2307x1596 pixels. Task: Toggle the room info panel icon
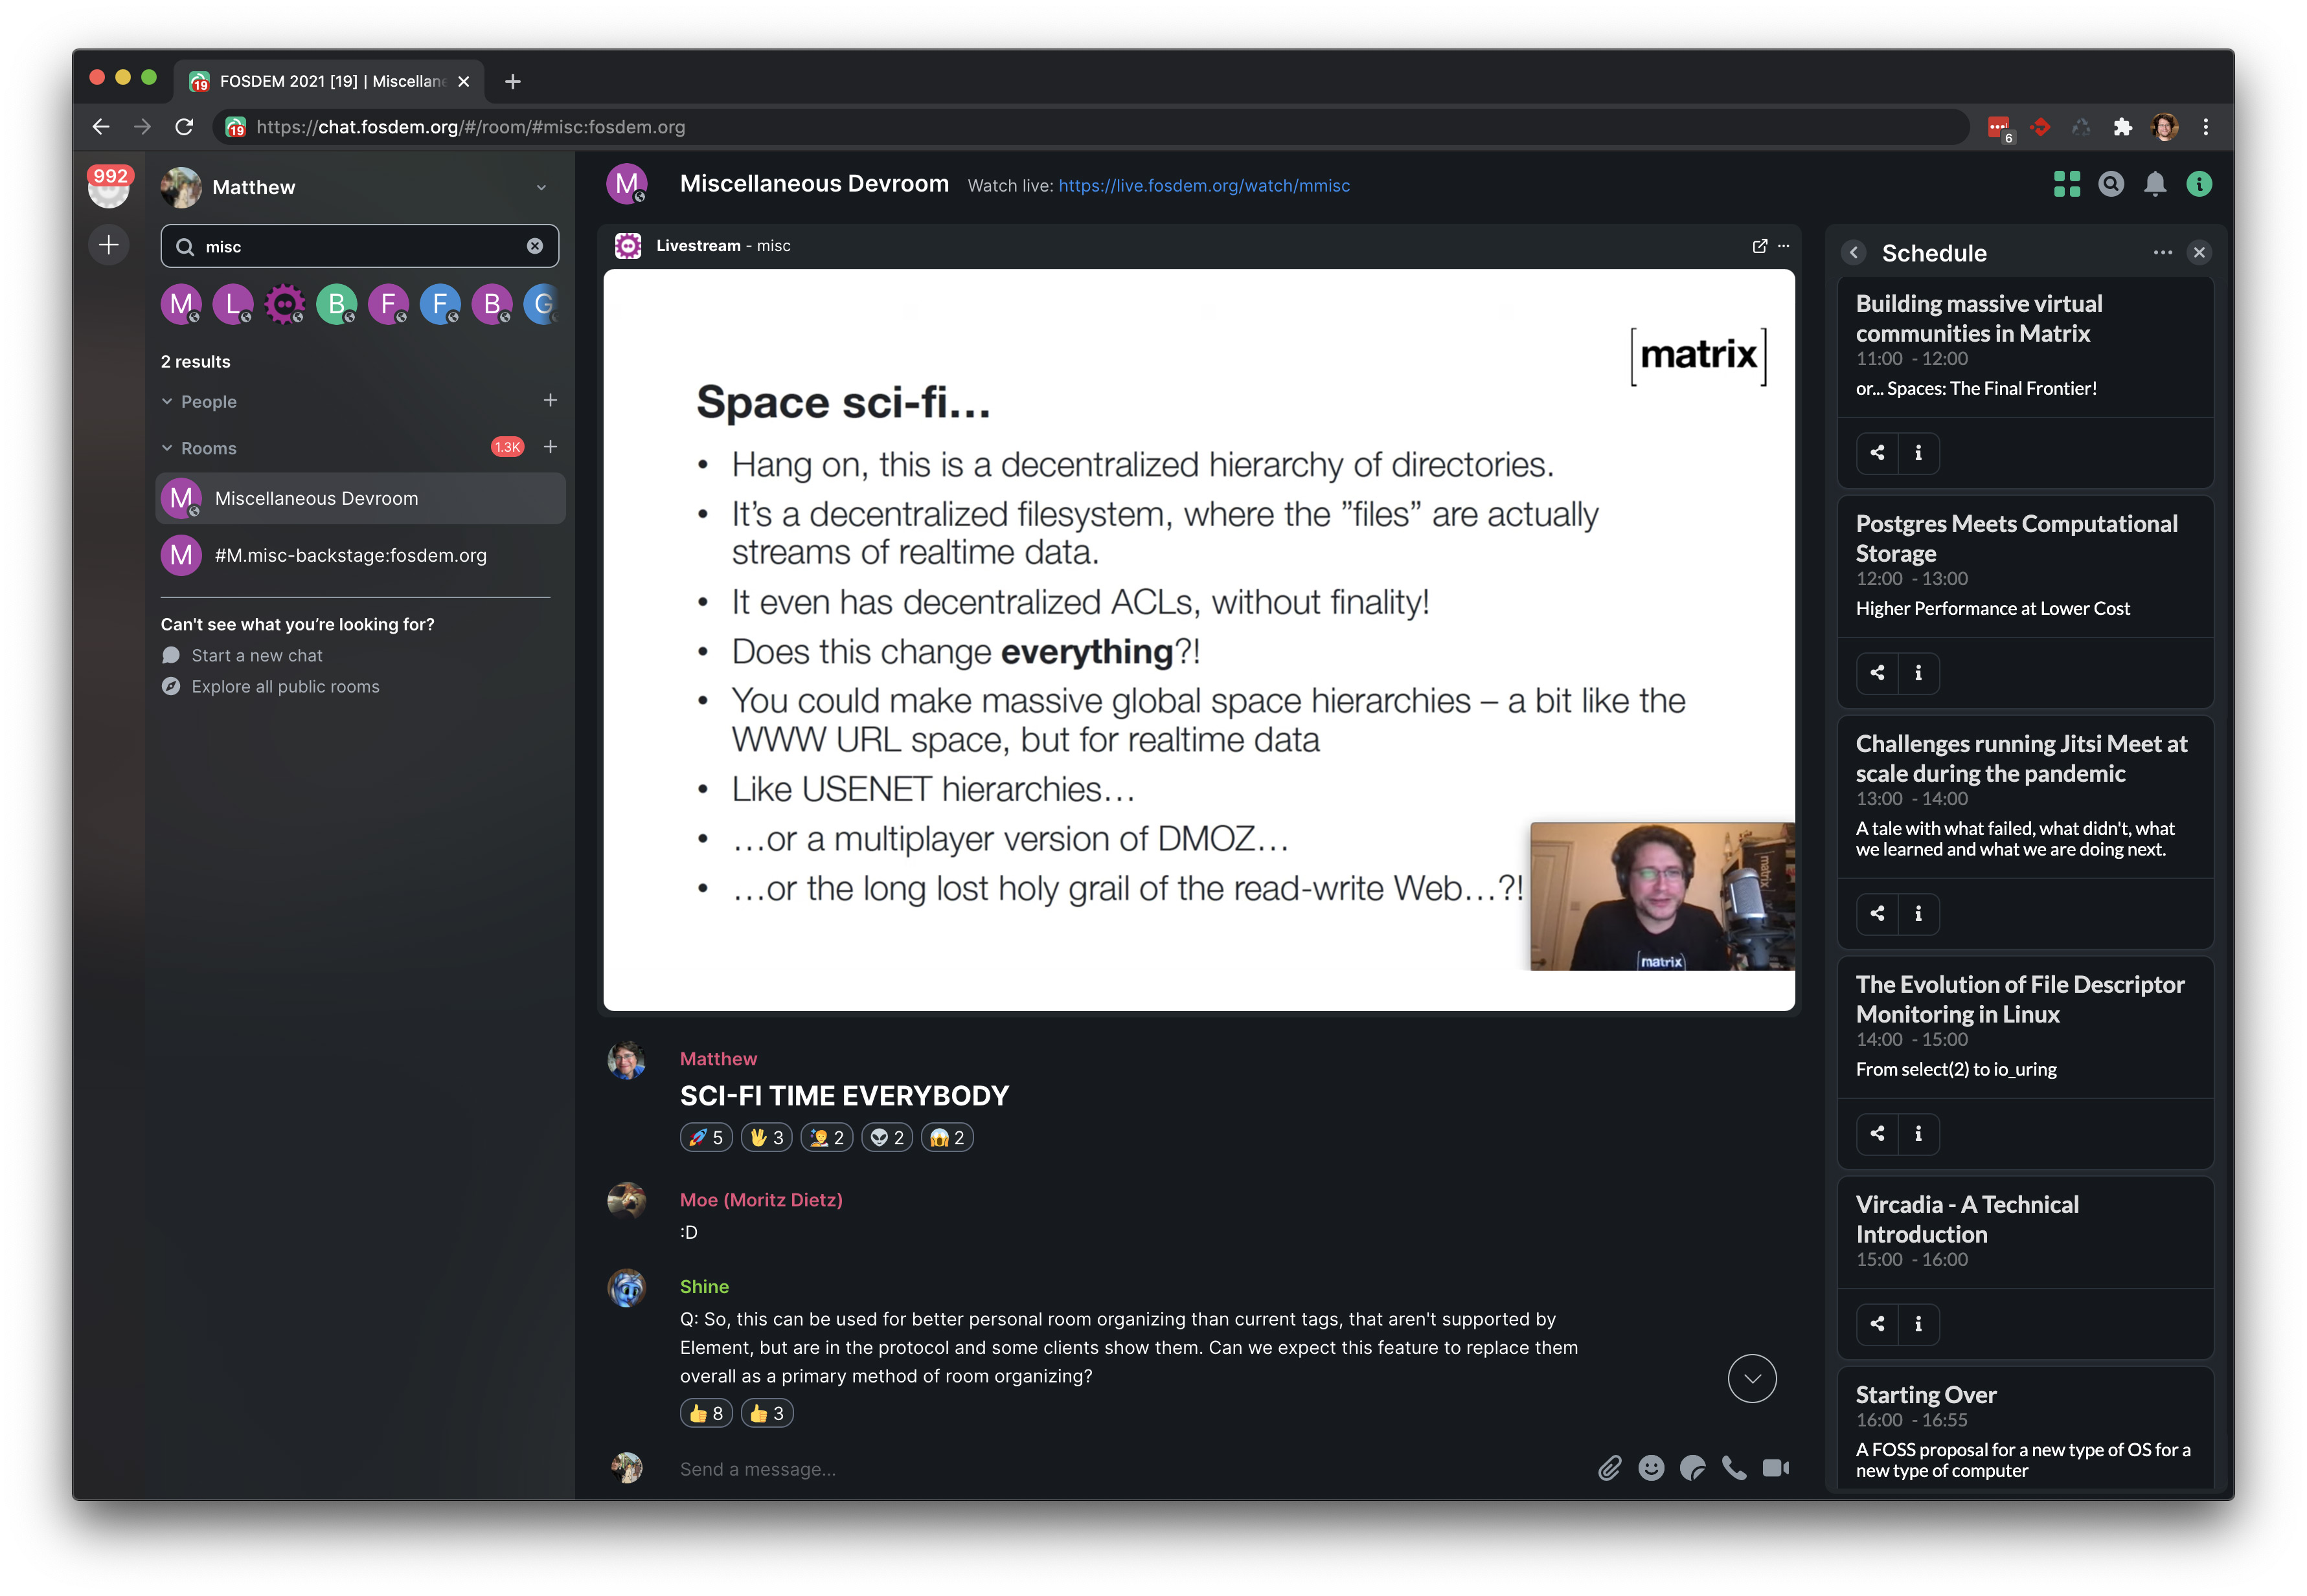click(2199, 184)
